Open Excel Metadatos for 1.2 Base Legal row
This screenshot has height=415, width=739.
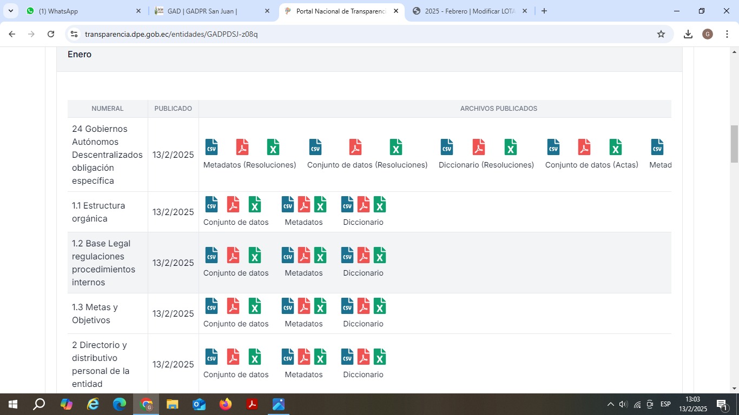[x=320, y=255]
